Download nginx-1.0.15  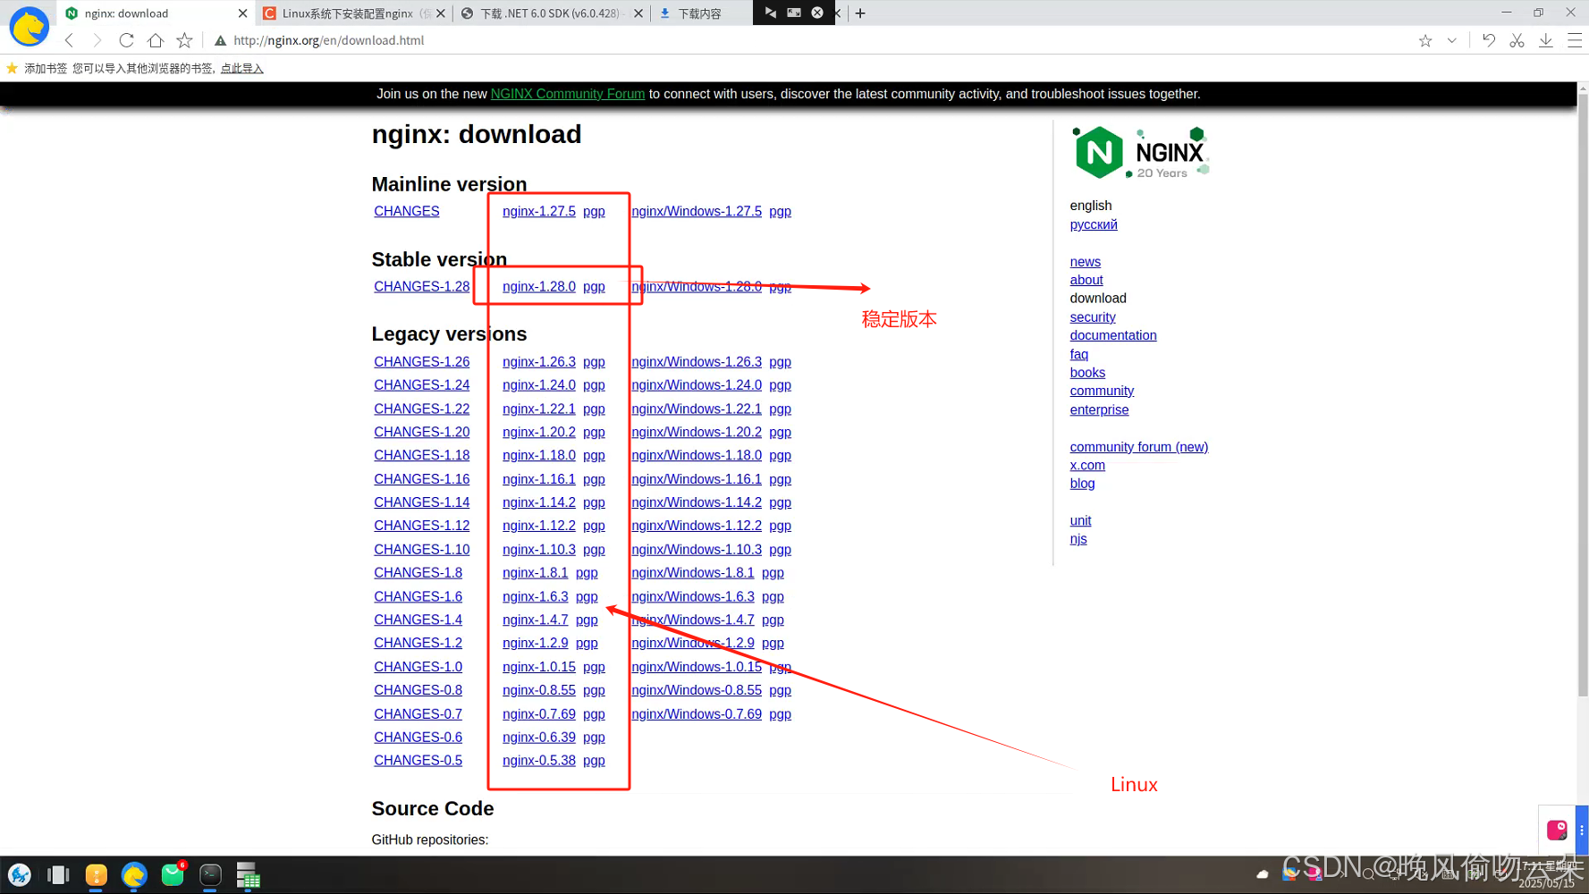click(x=539, y=667)
